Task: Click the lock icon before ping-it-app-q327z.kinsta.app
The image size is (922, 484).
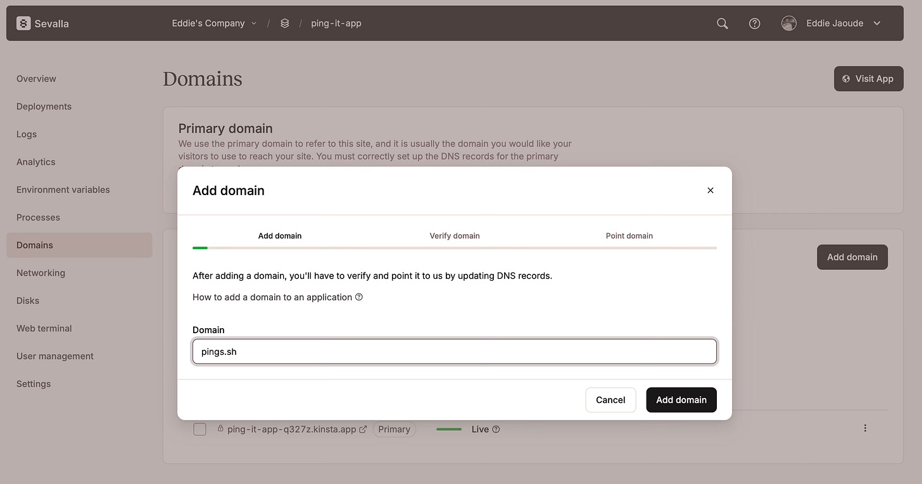Action: (220, 429)
